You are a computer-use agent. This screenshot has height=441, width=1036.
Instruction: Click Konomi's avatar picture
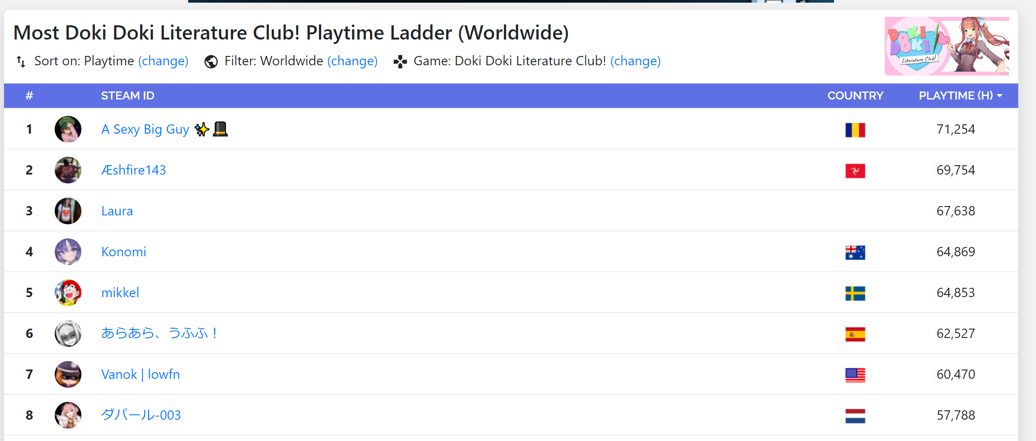click(68, 252)
